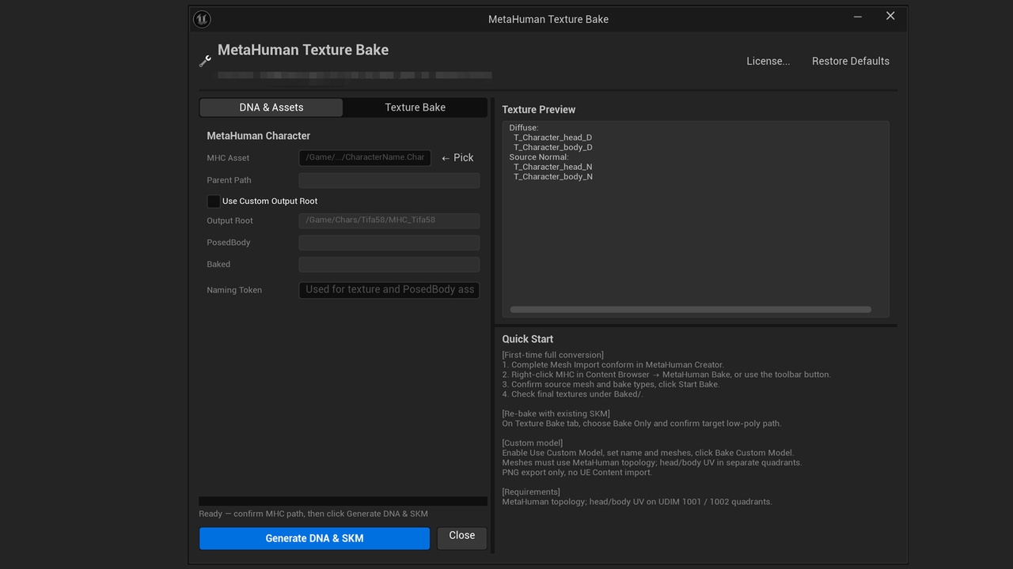The width and height of the screenshot is (1013, 569).
Task: Click the Texture Preview horizontal scrollbar
Action: click(691, 310)
